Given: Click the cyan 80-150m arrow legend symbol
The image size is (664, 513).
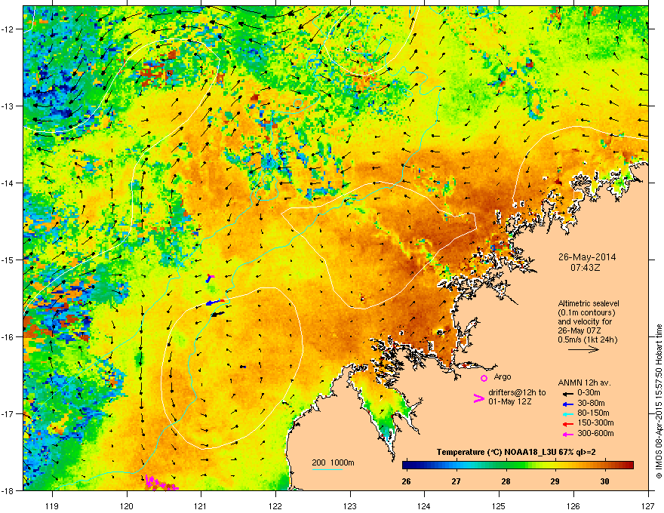Looking at the screenshot, I should click(x=567, y=413).
